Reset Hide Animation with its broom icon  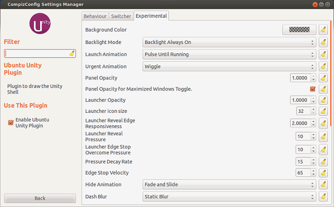click(x=323, y=185)
